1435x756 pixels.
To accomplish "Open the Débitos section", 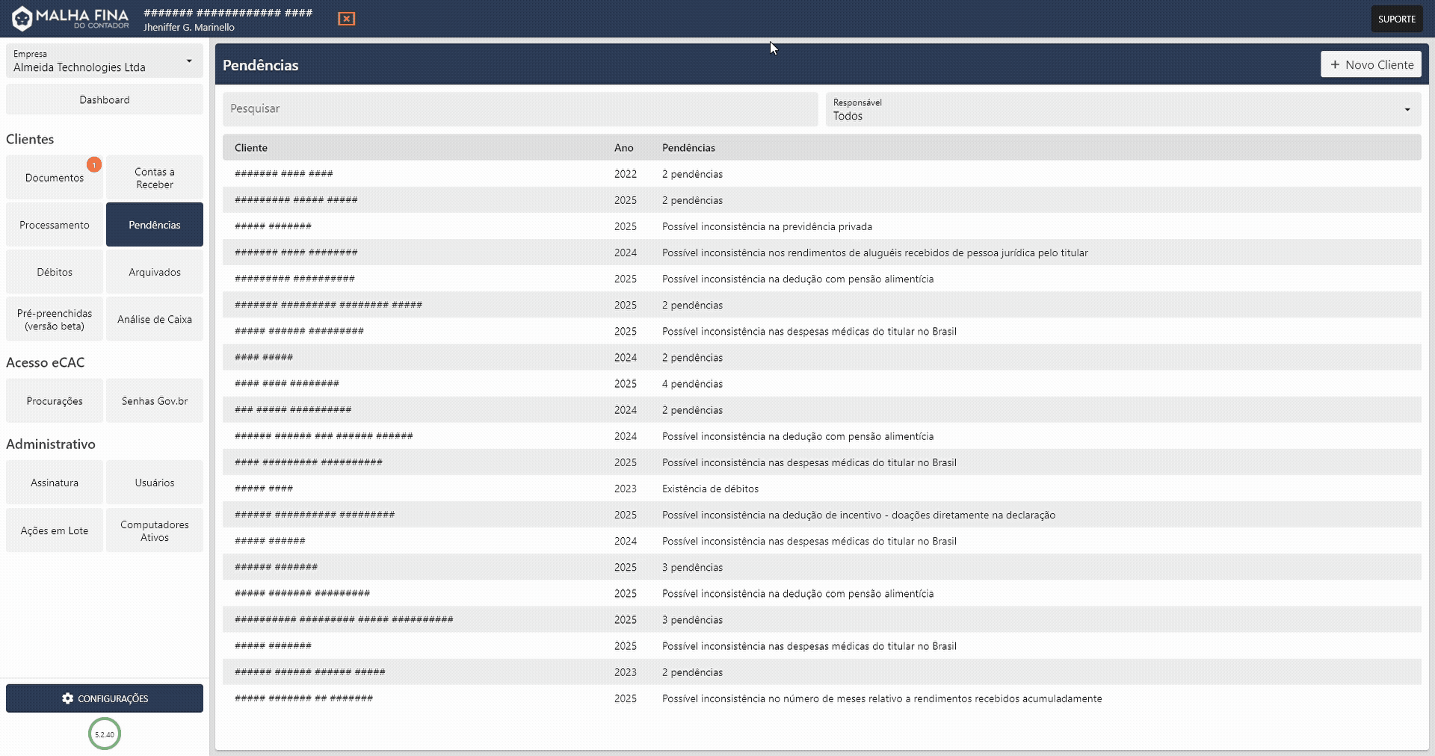I will click(x=53, y=271).
